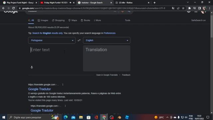This screenshot has height=120, width=213.
Task: Select the All search tab
Action: [31, 20]
